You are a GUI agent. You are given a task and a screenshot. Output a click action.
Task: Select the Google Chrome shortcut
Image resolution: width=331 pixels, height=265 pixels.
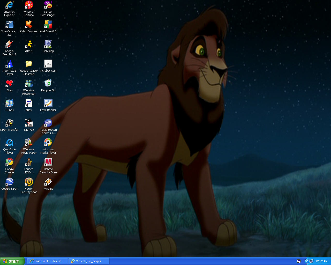[x=9, y=162]
